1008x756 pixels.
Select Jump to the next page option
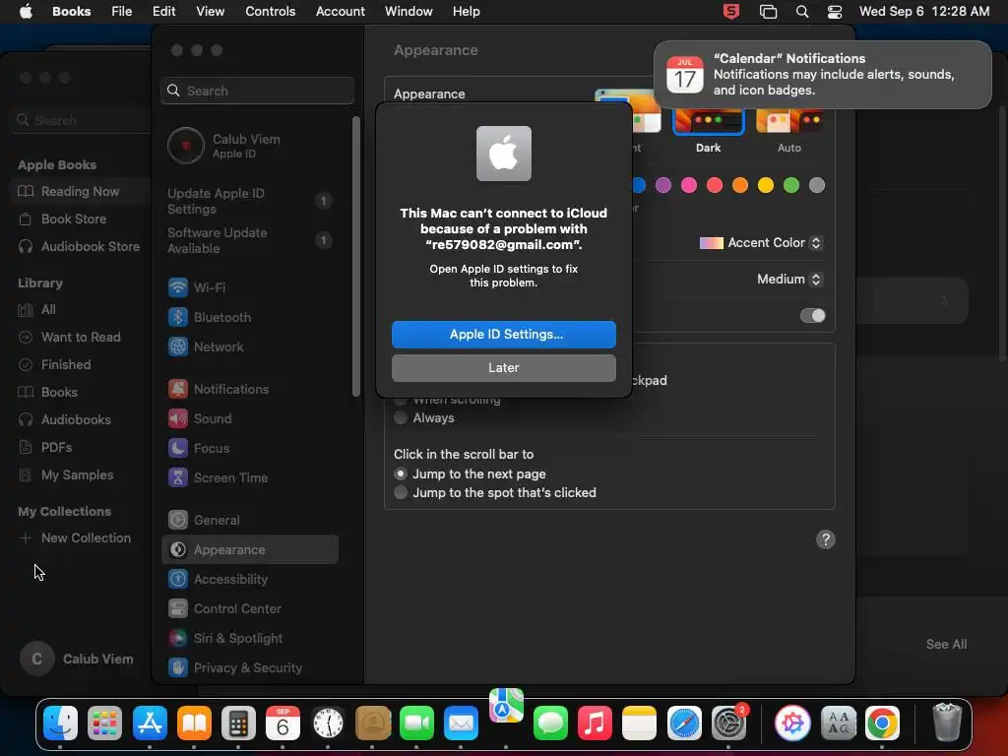401,473
